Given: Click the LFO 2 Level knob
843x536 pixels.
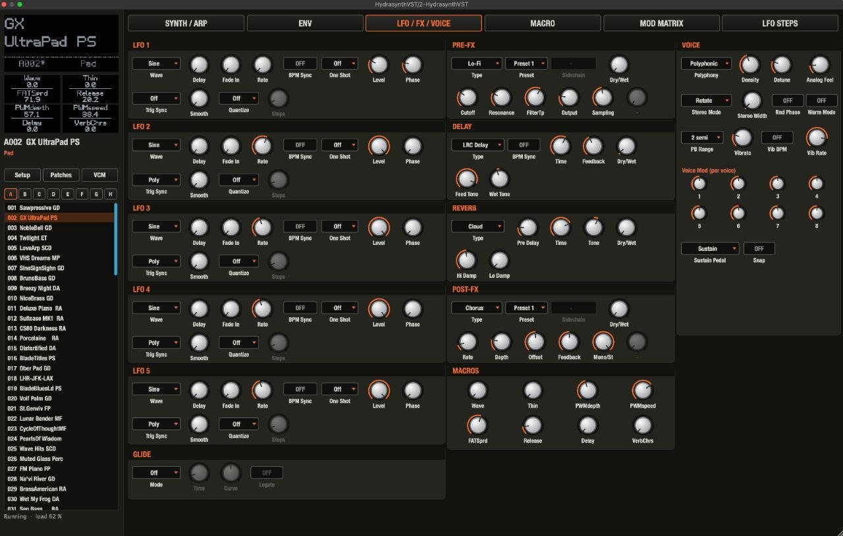Looking at the screenshot, I should coord(379,146).
